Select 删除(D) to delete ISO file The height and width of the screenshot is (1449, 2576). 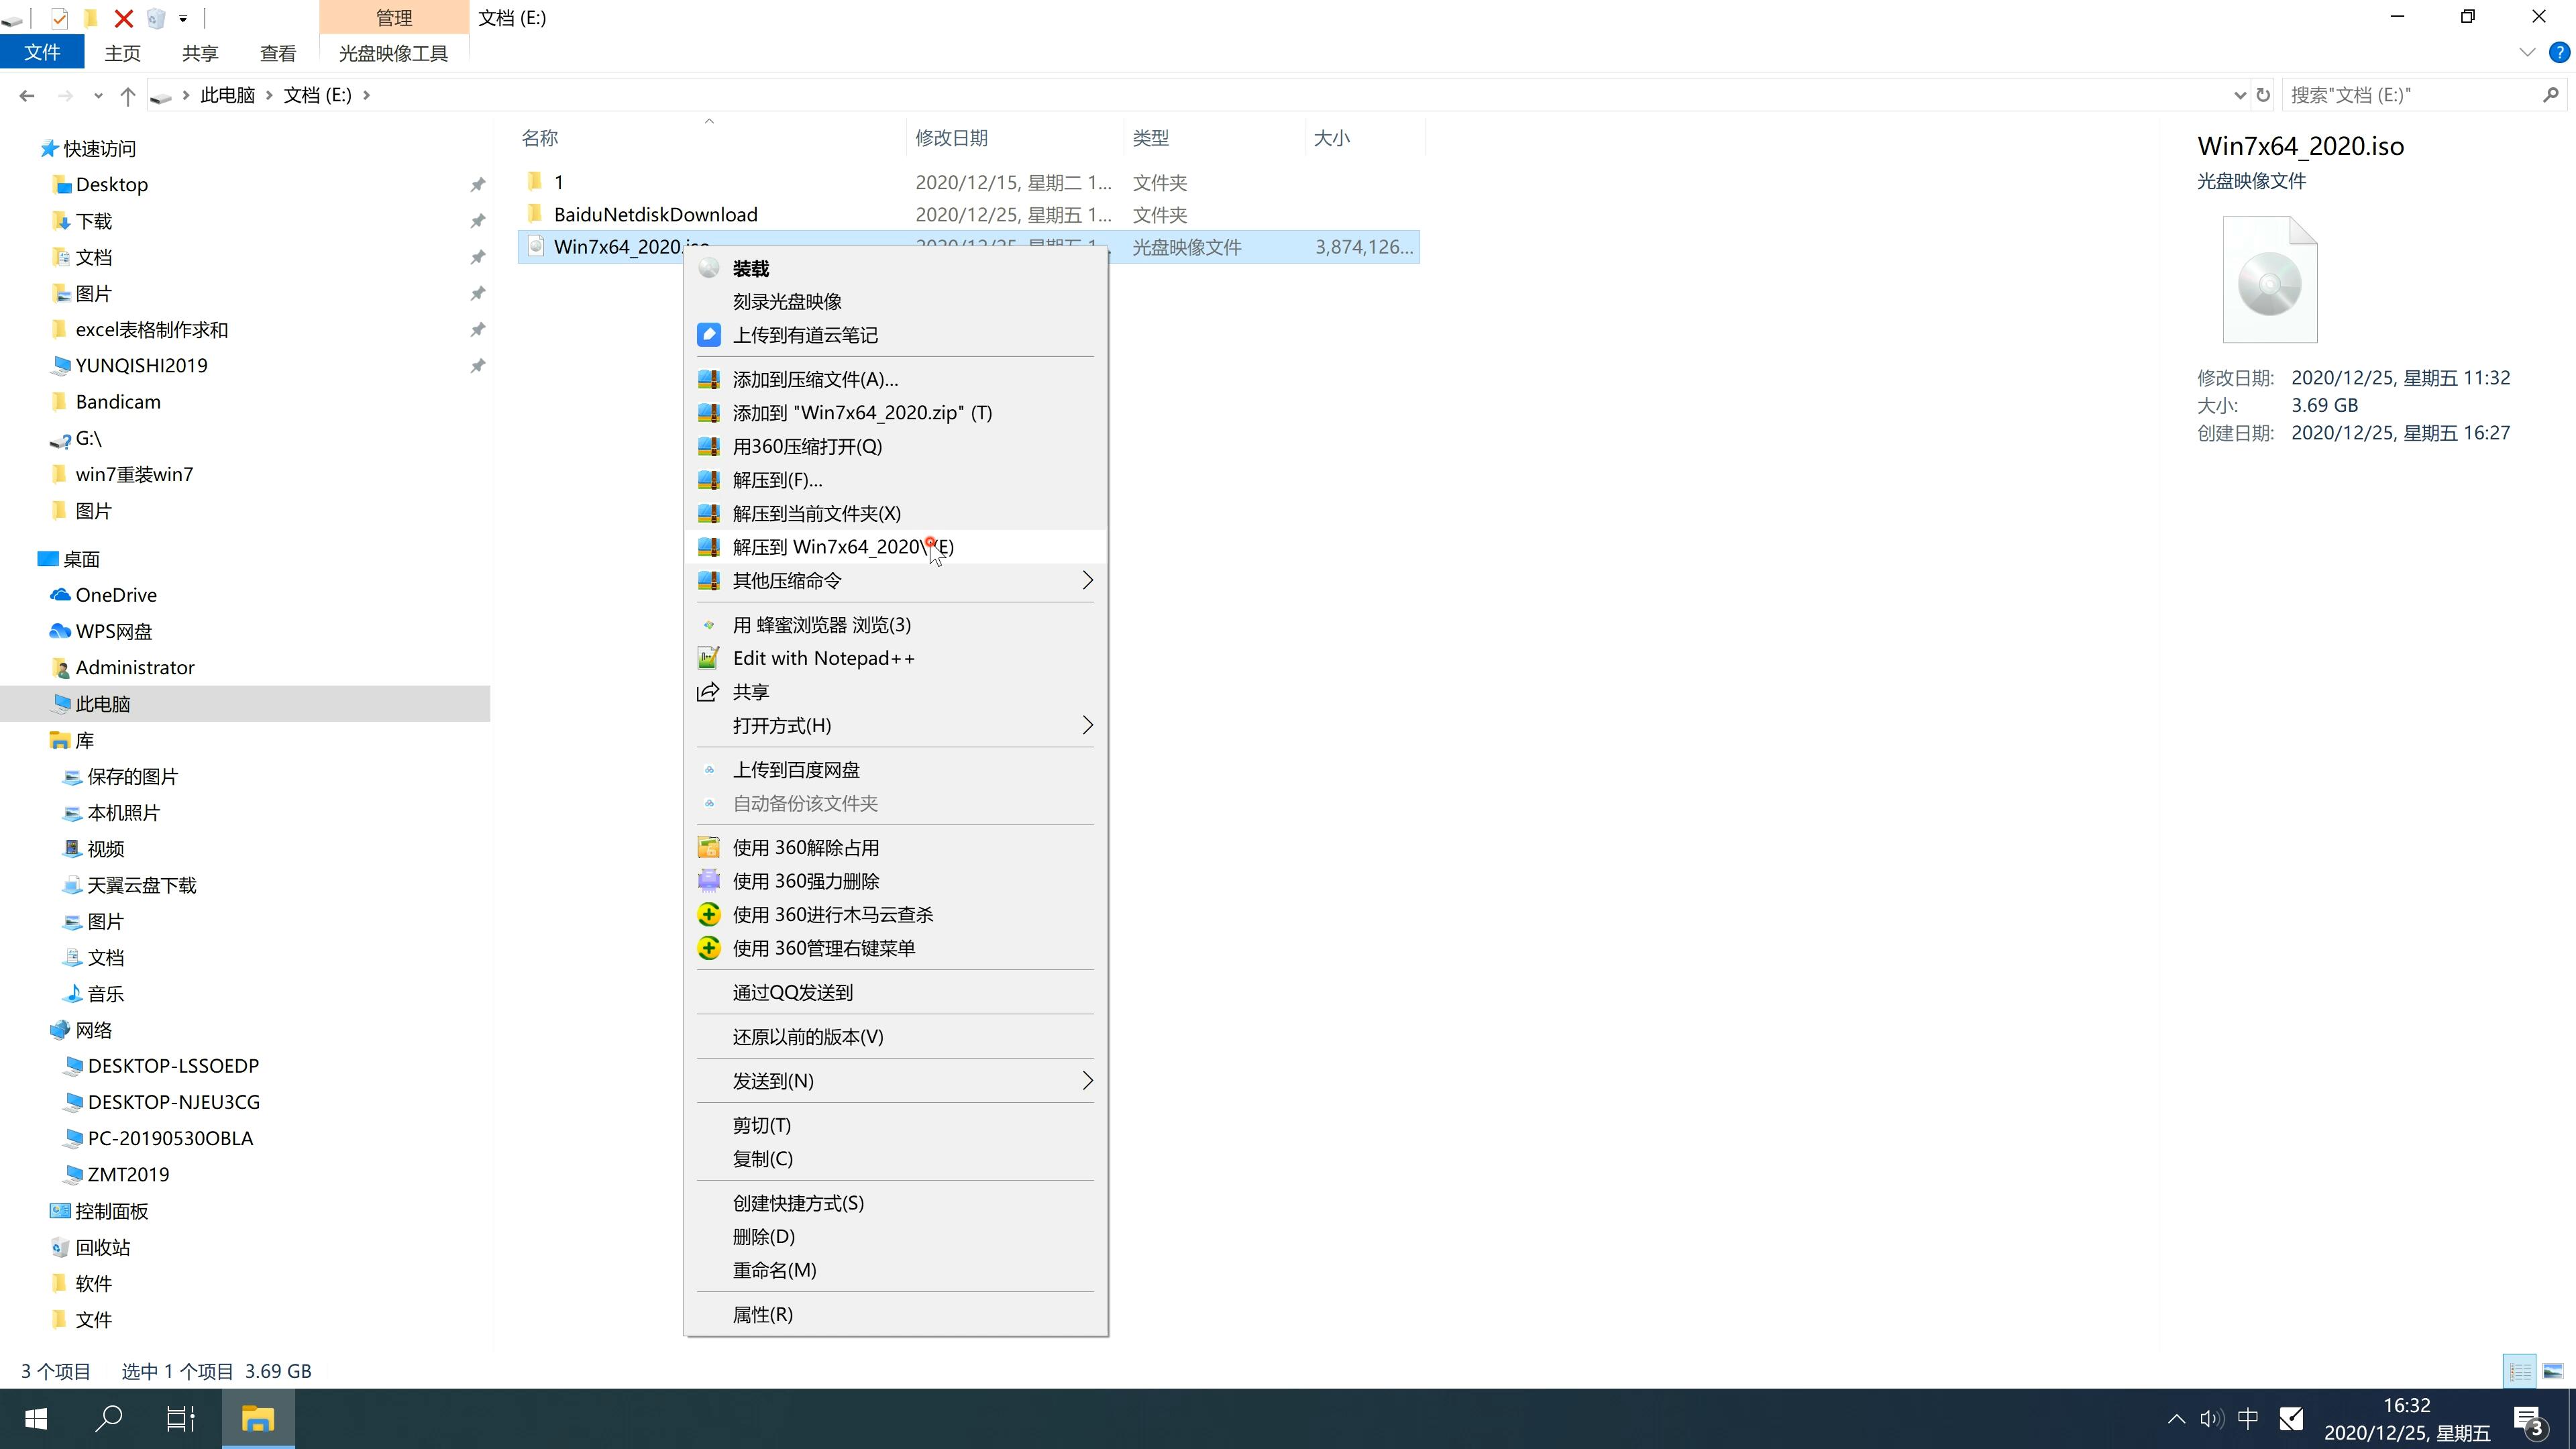coord(764,1235)
